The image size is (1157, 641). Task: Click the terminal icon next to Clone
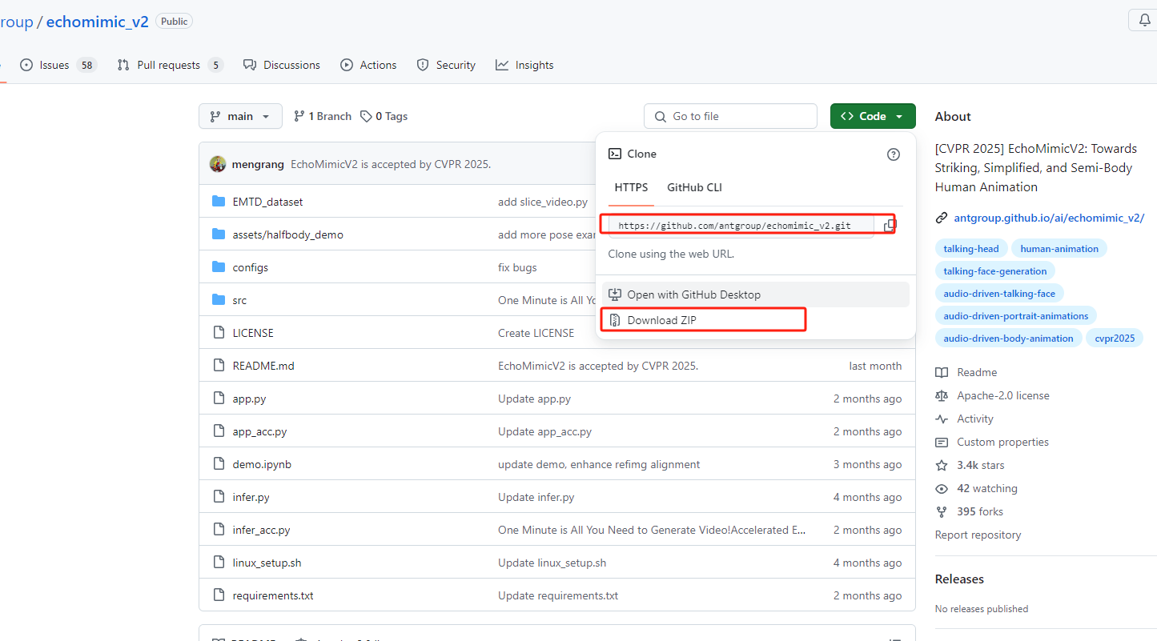(615, 154)
